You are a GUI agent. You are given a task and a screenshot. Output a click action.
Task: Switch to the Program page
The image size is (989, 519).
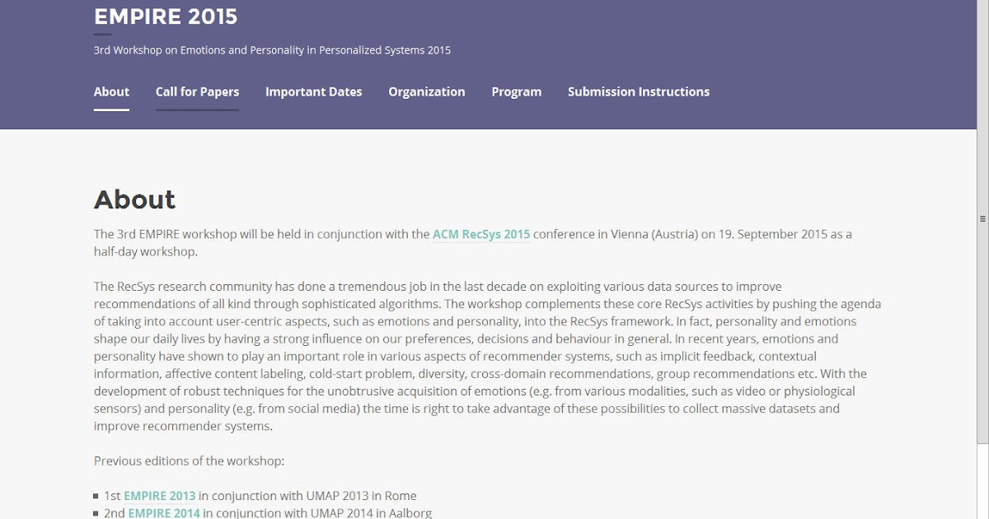click(516, 91)
